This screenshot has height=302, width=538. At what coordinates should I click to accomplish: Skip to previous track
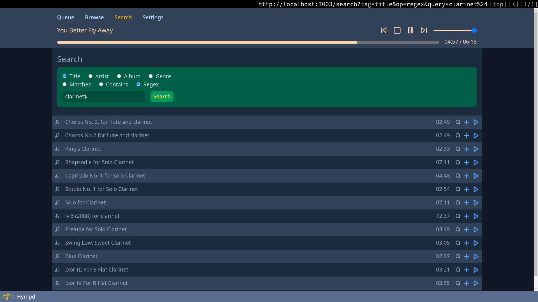tap(384, 30)
